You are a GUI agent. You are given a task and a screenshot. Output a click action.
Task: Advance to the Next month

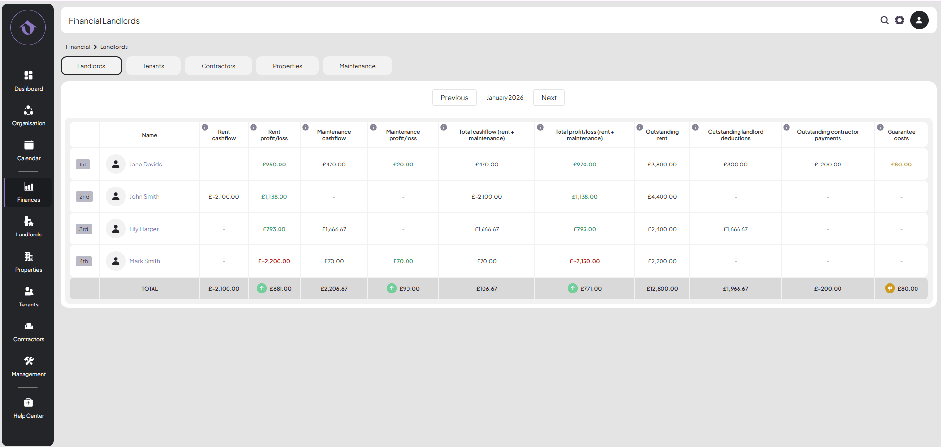point(549,98)
